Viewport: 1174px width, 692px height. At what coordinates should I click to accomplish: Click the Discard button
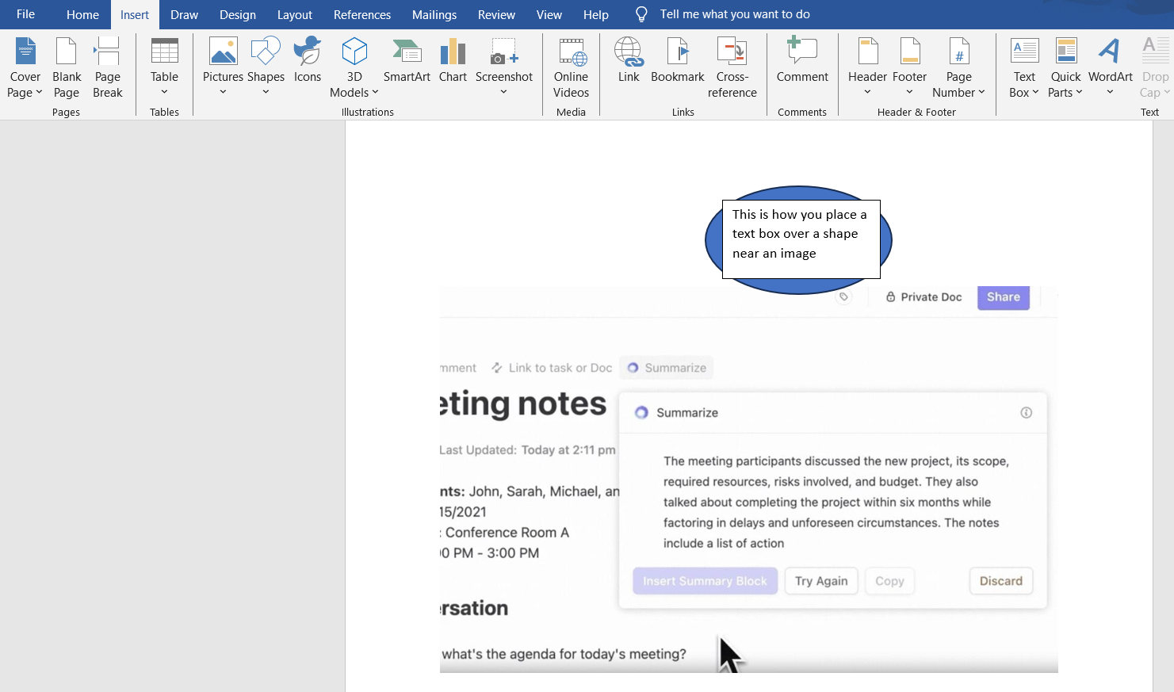coord(1000,581)
